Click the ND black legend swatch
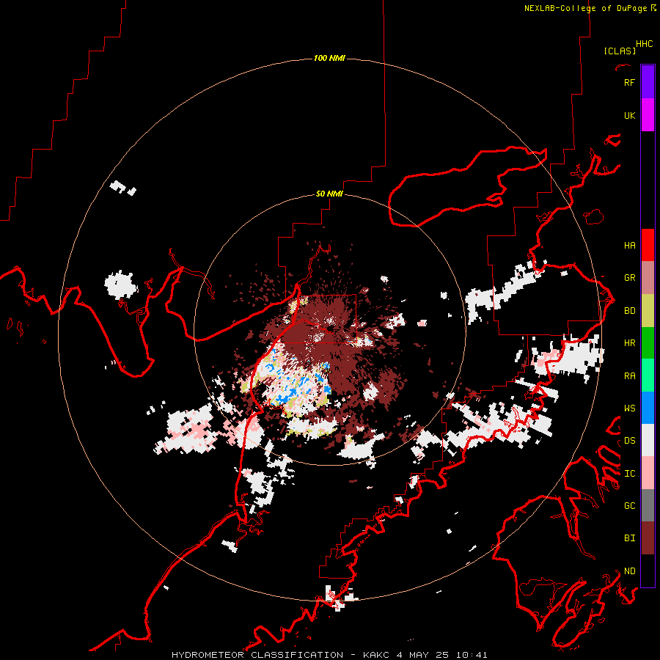This screenshot has height=660, width=660. click(648, 571)
